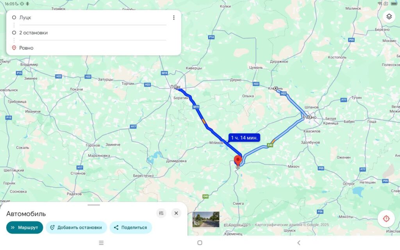Share route via Поделиться
Image resolution: width=400 pixels, height=250 pixels.
pyautogui.click(x=130, y=227)
